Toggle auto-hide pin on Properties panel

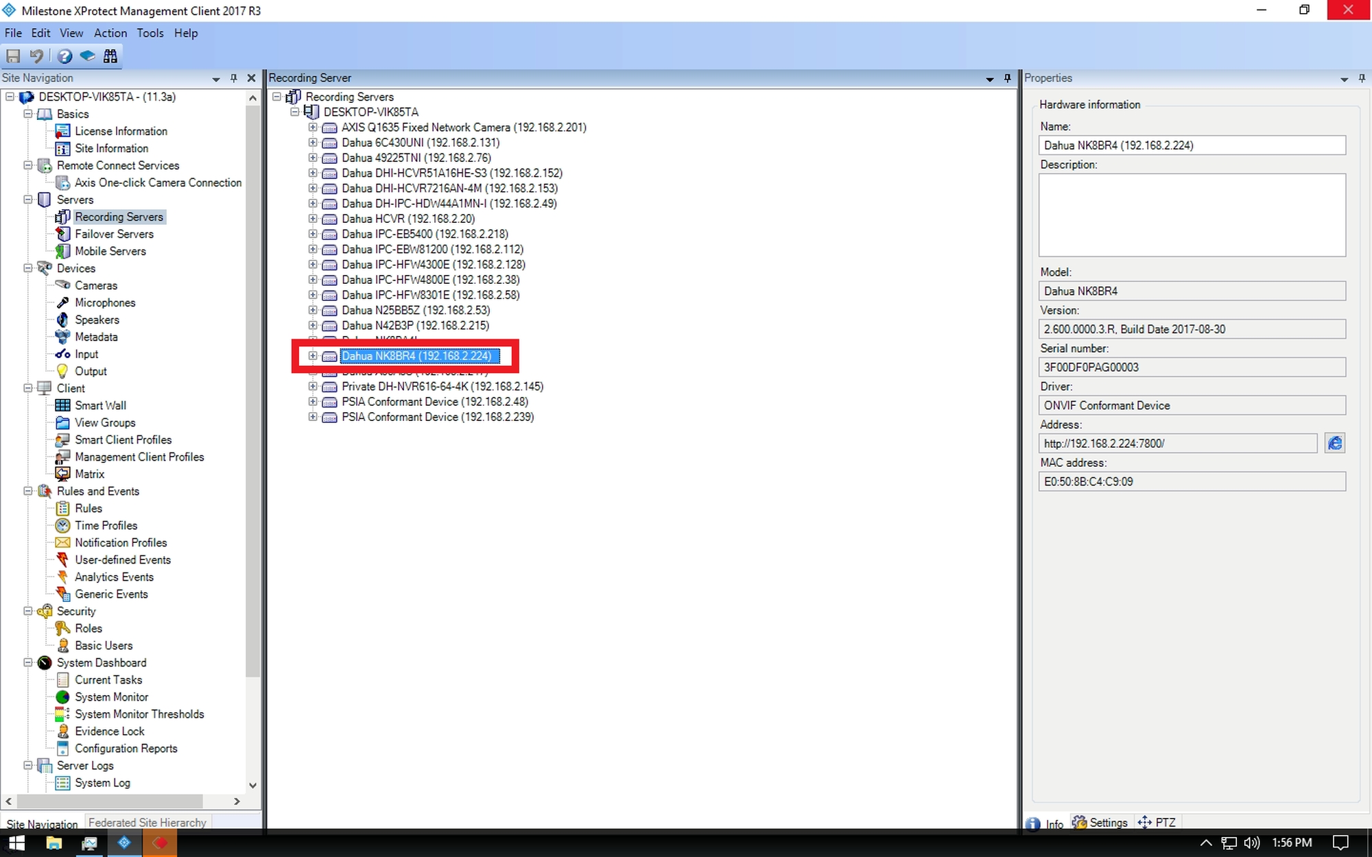click(x=1362, y=78)
